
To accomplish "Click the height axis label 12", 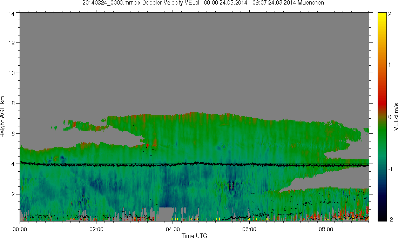I will (x=11, y=43).
